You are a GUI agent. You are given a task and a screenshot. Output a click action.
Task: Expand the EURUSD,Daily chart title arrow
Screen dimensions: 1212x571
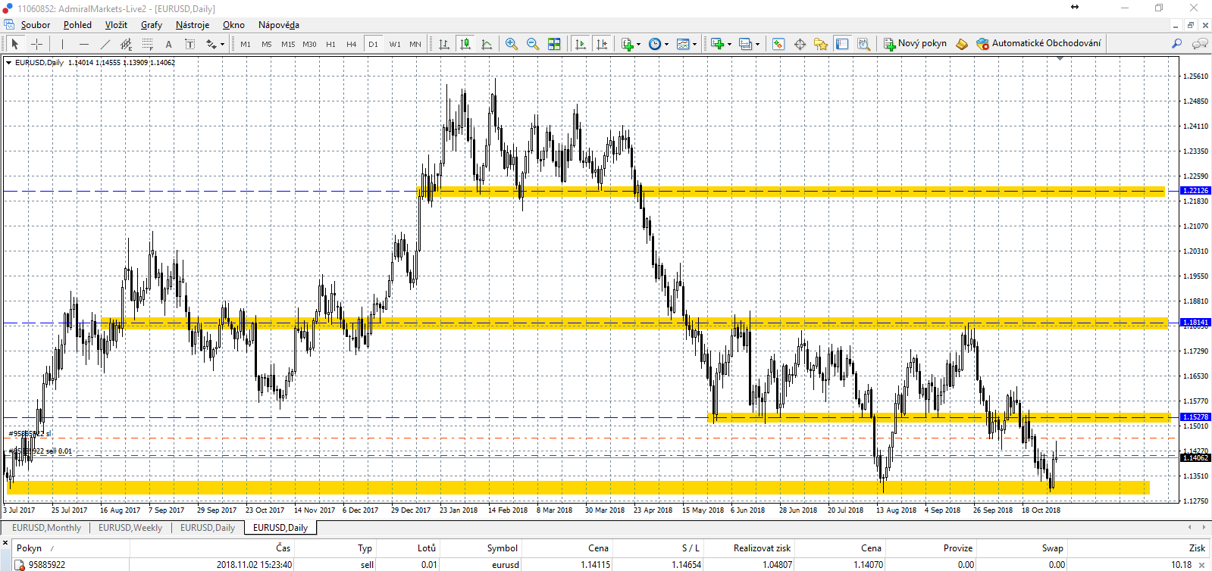click(9, 63)
